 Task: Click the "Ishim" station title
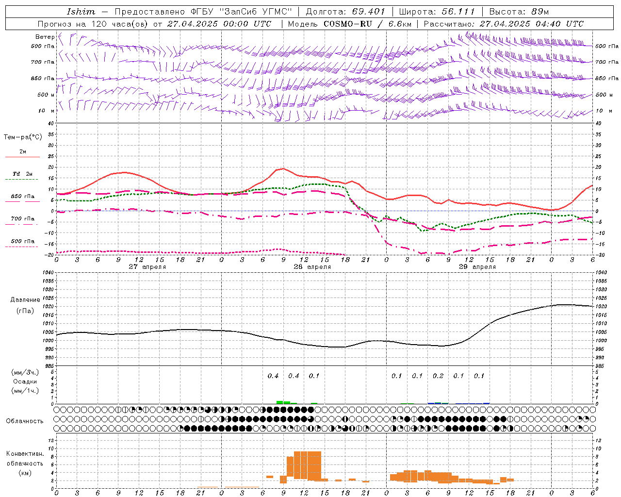pyautogui.click(x=81, y=12)
